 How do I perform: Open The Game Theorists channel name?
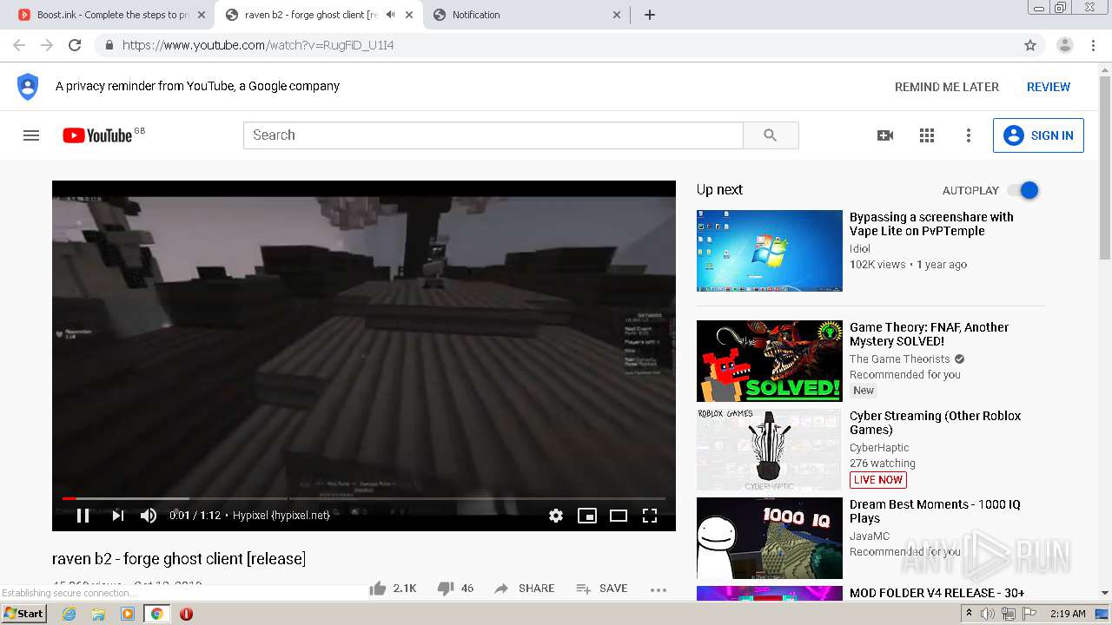tap(900, 359)
